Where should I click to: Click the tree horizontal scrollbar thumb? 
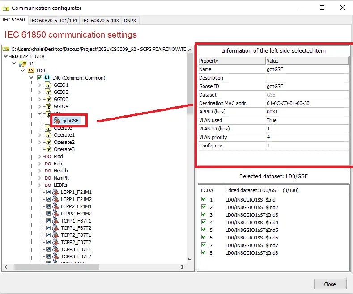[56, 267]
